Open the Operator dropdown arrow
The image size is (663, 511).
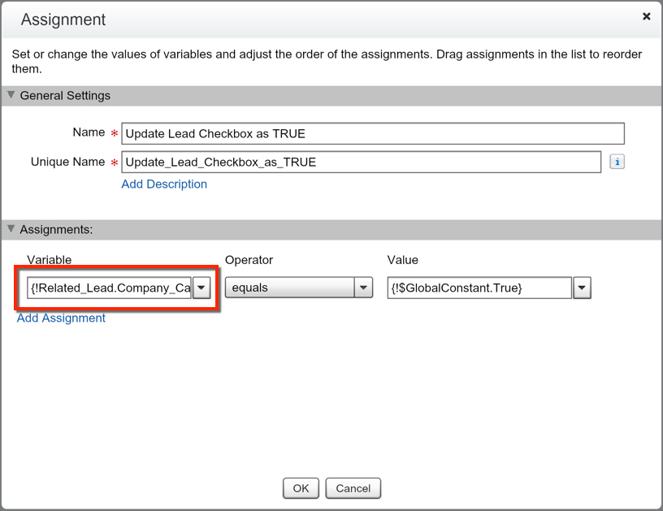click(363, 288)
